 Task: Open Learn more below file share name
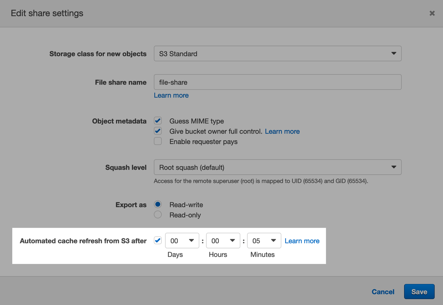(171, 95)
